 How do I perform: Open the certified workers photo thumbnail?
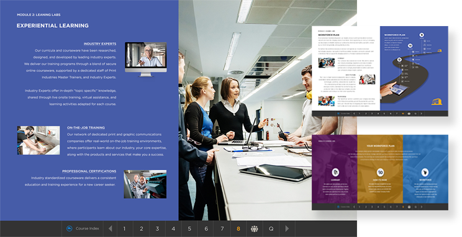pos(145,184)
